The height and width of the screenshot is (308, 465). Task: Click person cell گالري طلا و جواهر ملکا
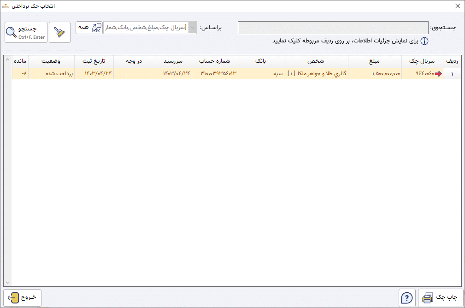317,74
